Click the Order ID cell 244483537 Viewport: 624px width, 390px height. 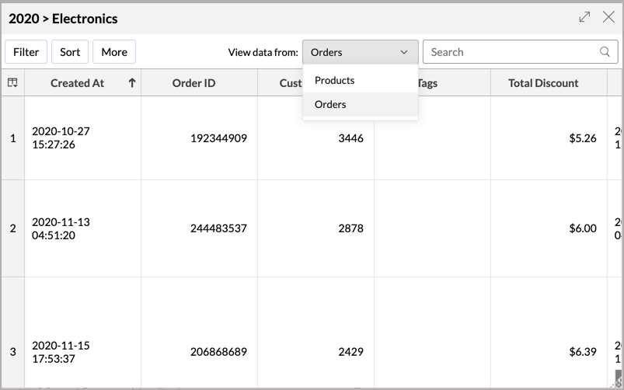(218, 228)
